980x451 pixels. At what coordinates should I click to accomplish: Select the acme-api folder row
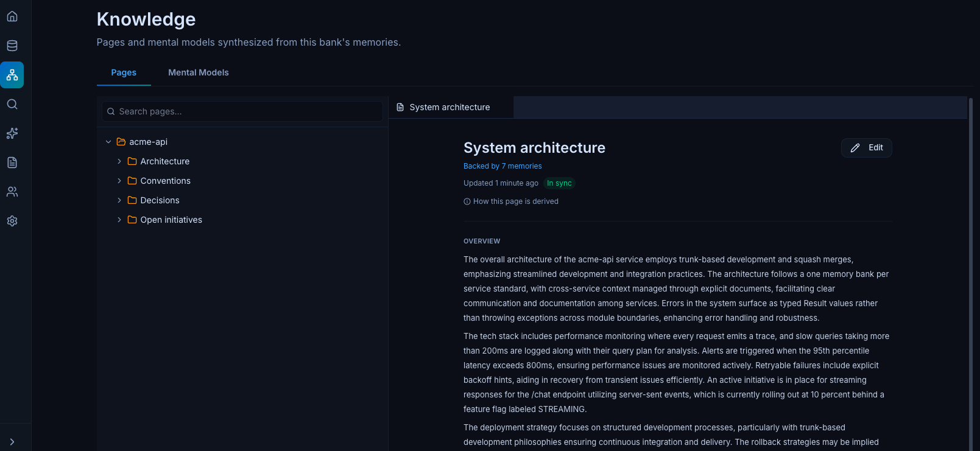click(x=242, y=142)
